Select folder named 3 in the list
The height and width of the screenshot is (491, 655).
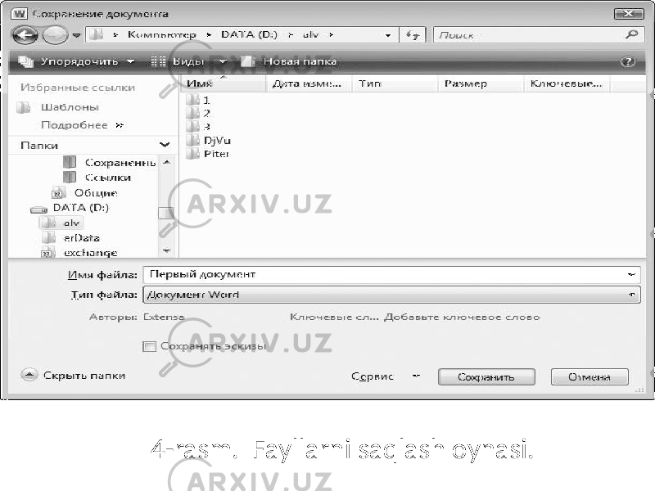click(x=198, y=127)
